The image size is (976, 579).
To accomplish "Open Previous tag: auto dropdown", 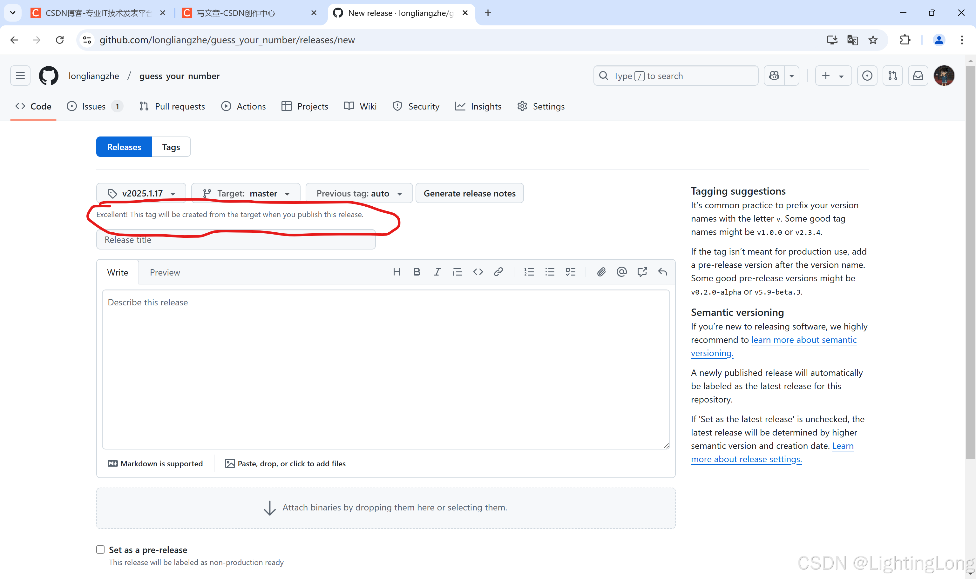I will coord(359,194).
